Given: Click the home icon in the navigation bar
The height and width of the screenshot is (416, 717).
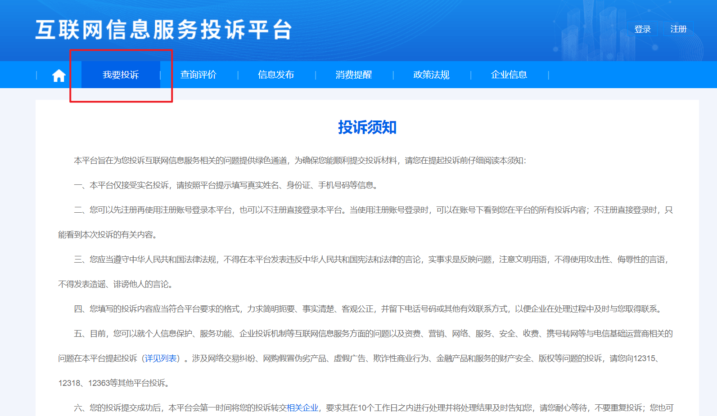Looking at the screenshot, I should point(59,75).
